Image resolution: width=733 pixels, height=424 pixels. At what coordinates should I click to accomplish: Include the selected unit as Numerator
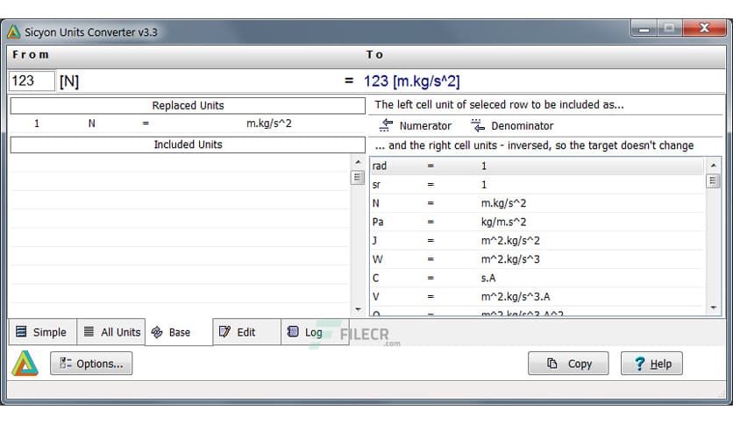(x=415, y=125)
